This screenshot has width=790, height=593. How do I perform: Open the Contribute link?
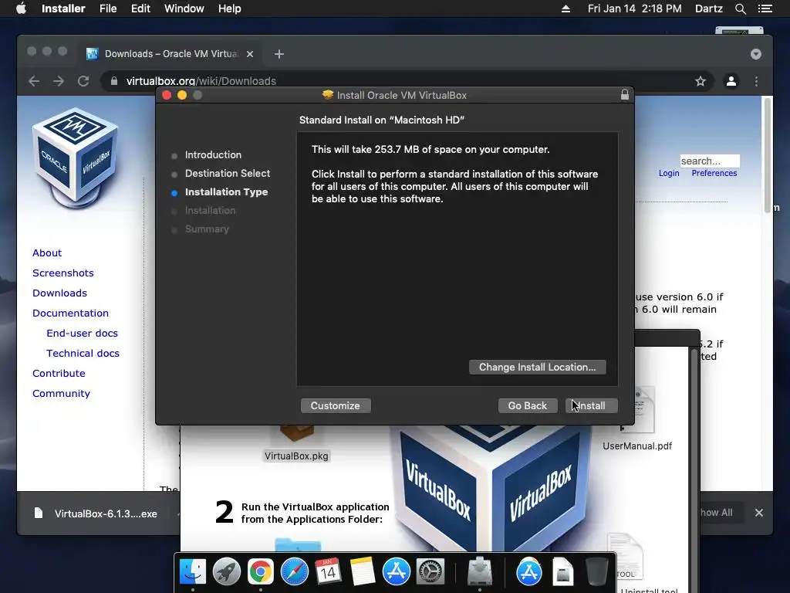(59, 374)
